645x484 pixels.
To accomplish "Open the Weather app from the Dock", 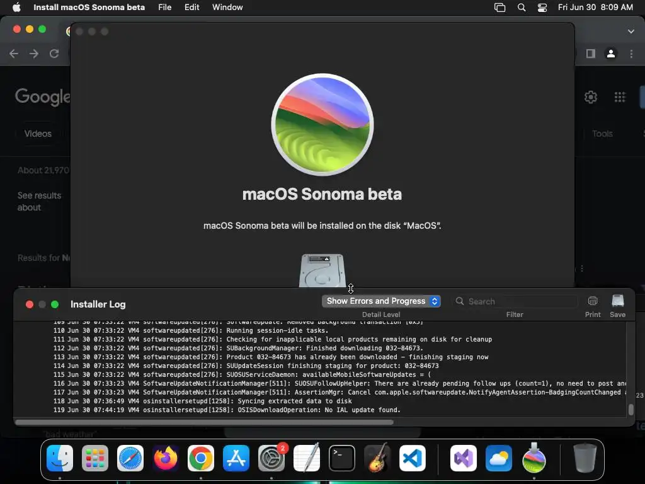I will point(499,458).
